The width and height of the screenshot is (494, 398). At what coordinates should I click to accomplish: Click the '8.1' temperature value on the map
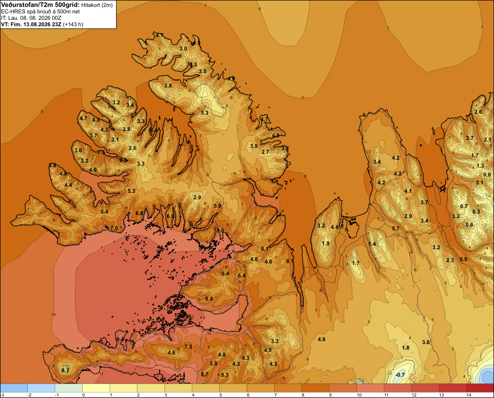click(290, 261)
